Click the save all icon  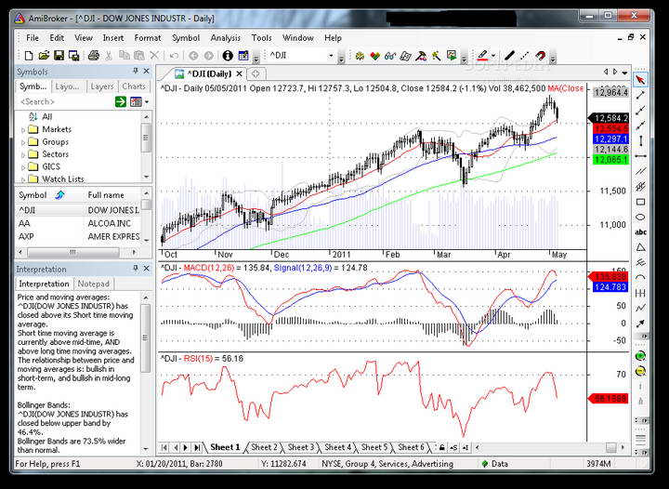(x=73, y=56)
